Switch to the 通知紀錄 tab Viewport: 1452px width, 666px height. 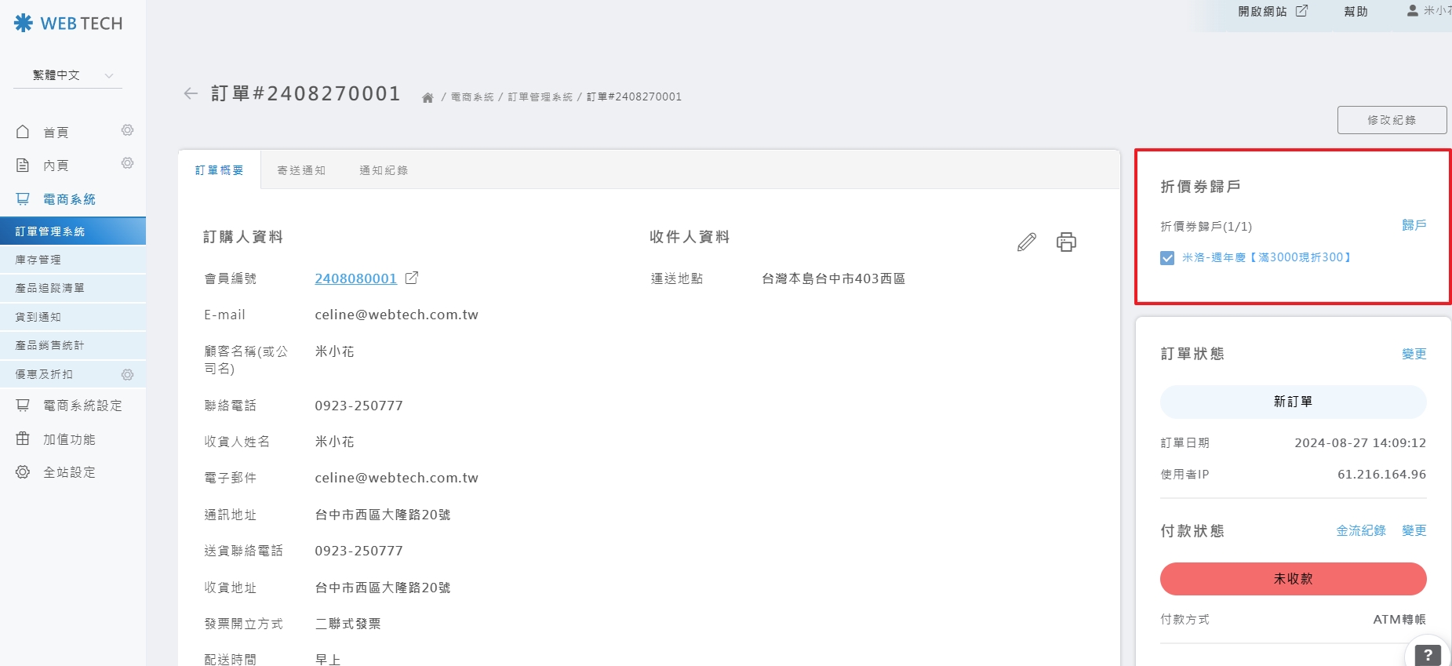[384, 170]
